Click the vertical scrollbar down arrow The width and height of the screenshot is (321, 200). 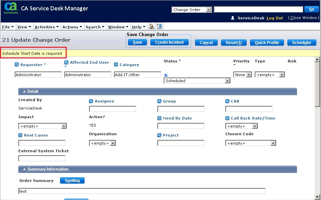pos(317,197)
